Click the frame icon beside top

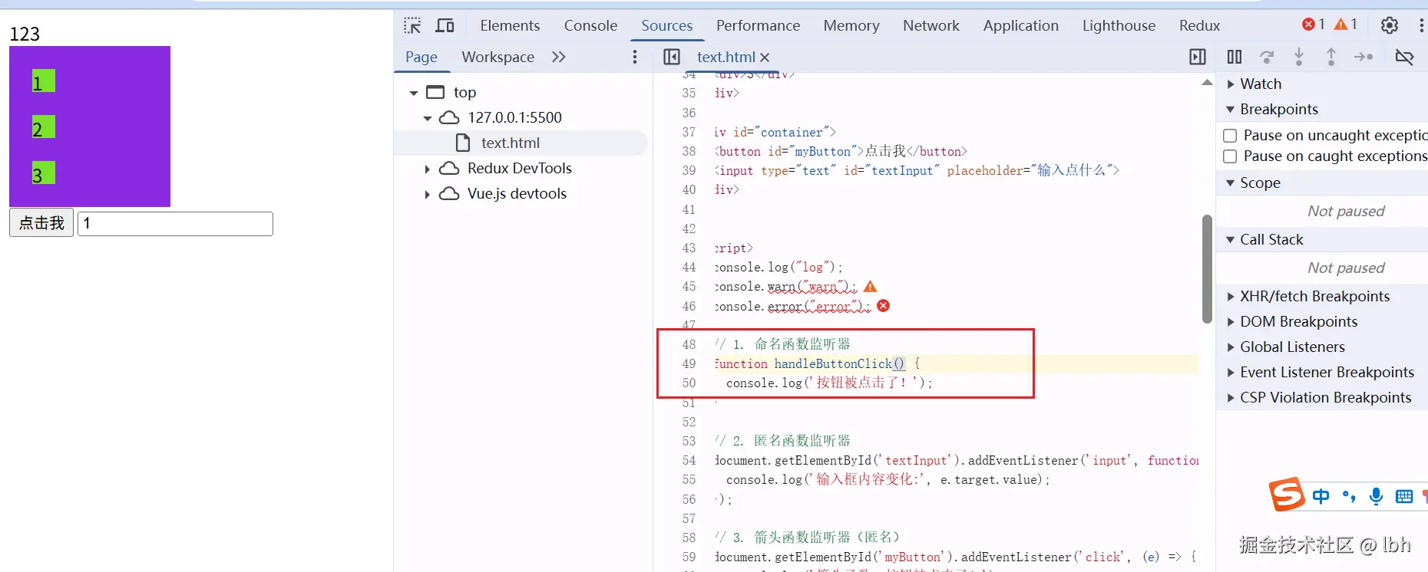coord(435,92)
